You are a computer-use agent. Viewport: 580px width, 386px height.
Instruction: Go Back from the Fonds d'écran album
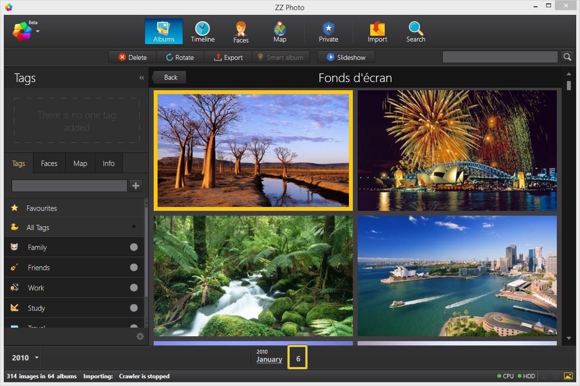(169, 77)
